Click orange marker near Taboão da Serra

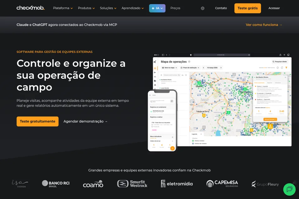[204, 115]
